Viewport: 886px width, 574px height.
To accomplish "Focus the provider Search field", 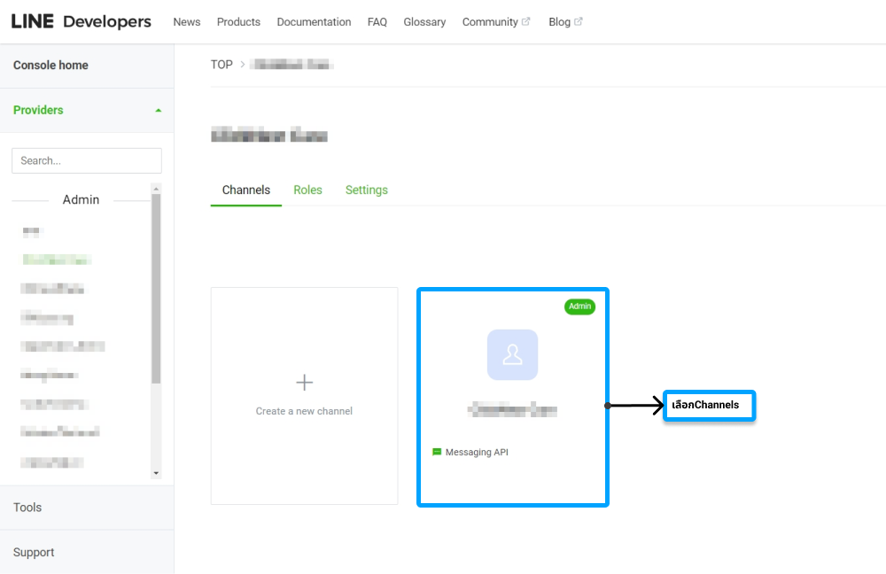I will (x=87, y=160).
